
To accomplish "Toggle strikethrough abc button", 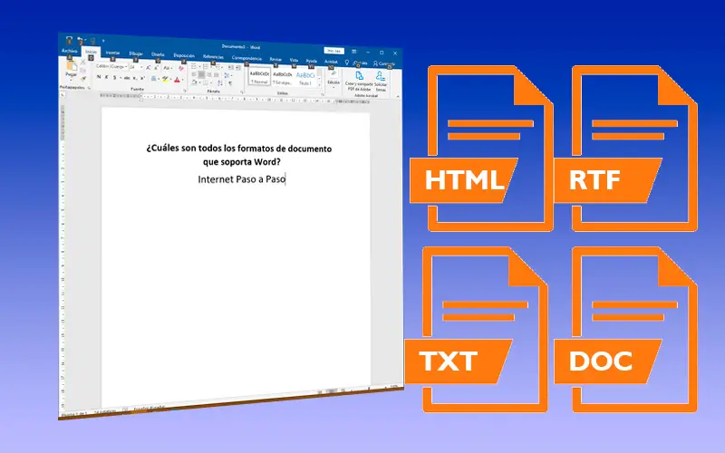I will [127, 78].
